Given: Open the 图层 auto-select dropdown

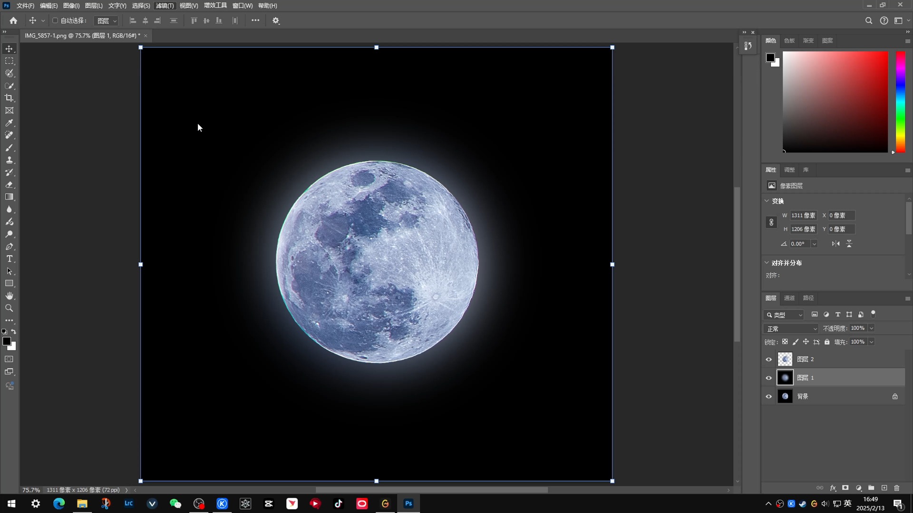Looking at the screenshot, I should (107, 20).
